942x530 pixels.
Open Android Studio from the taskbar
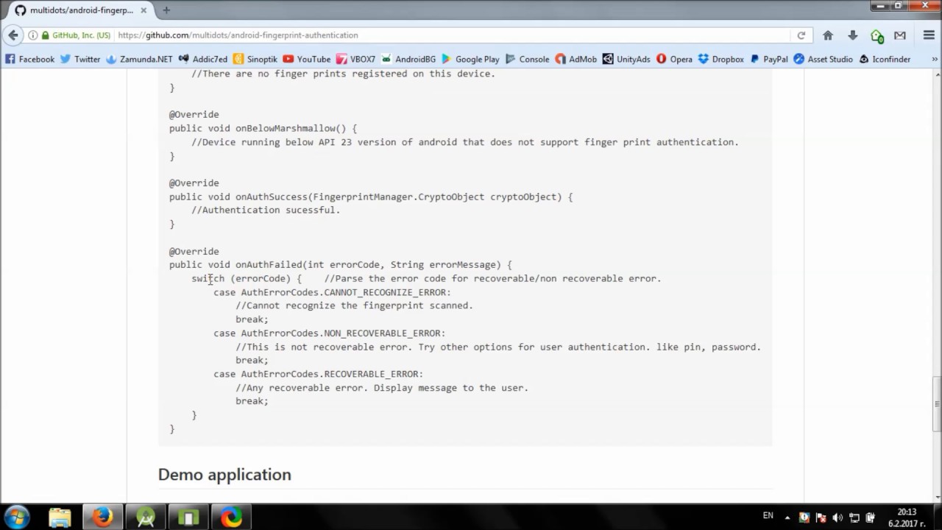point(146,517)
